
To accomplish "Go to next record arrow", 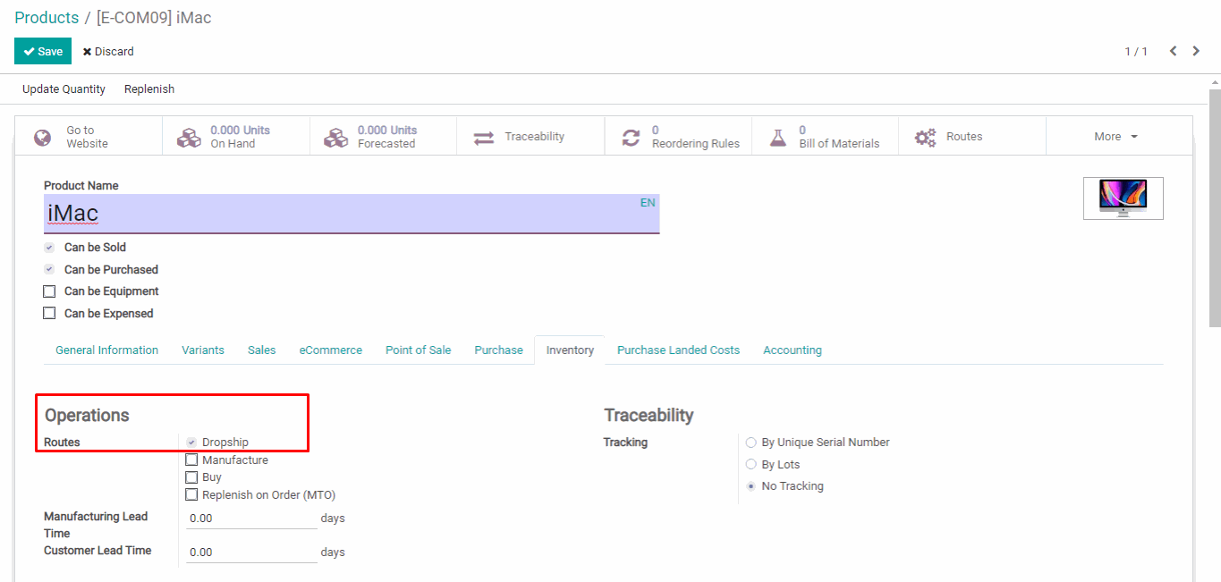I will tap(1196, 51).
